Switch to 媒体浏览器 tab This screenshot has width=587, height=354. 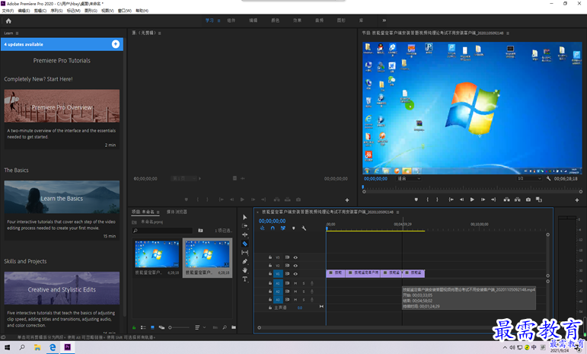tap(177, 212)
